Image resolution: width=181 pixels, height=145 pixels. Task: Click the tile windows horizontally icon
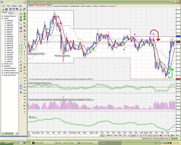(x=11, y=9)
